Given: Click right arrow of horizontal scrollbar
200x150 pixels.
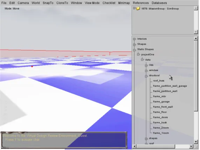Looking at the screenshot, I should click(191, 146).
